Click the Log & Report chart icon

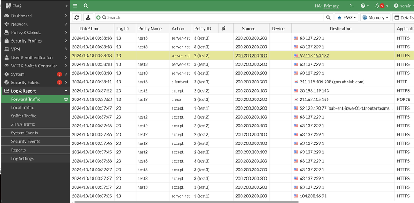pyautogui.click(x=7, y=91)
